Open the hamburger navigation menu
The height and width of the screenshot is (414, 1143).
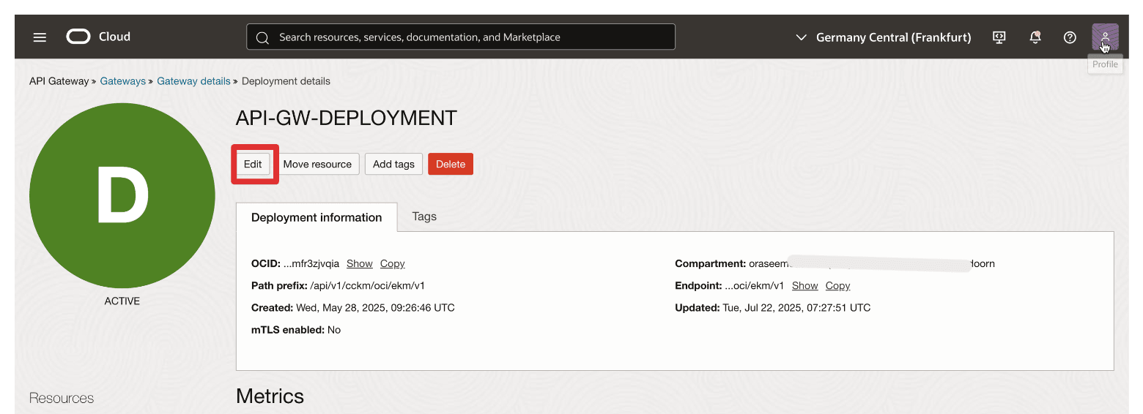click(40, 37)
